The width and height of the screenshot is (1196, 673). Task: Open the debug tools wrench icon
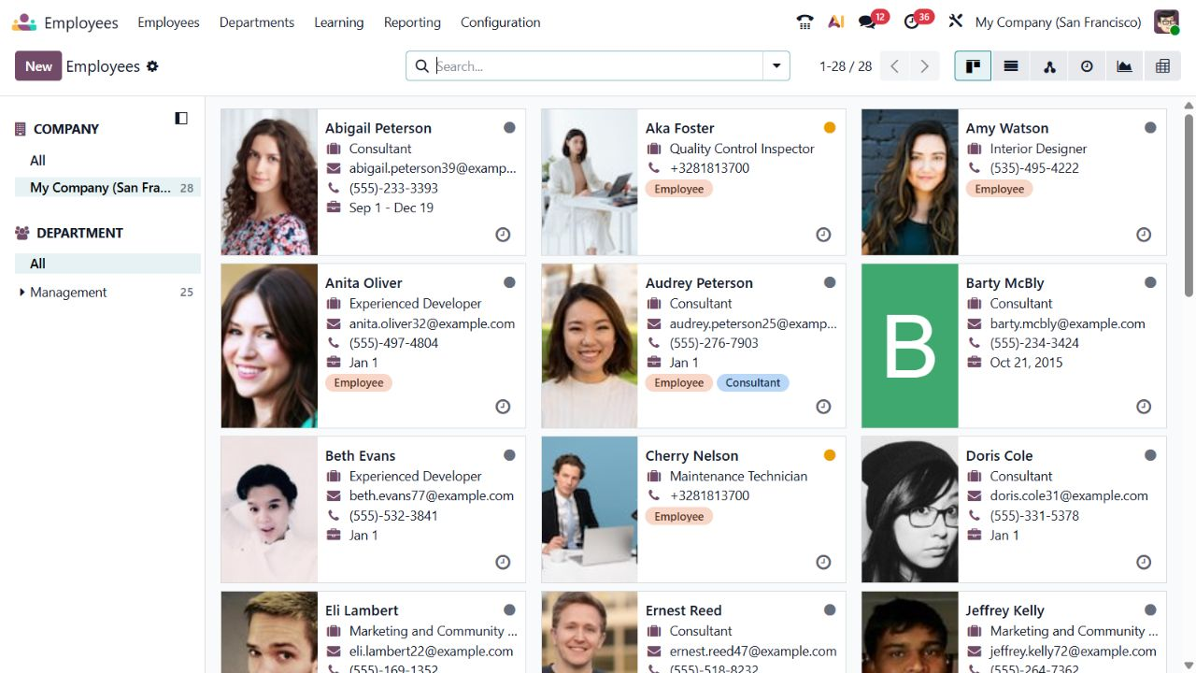[955, 21]
